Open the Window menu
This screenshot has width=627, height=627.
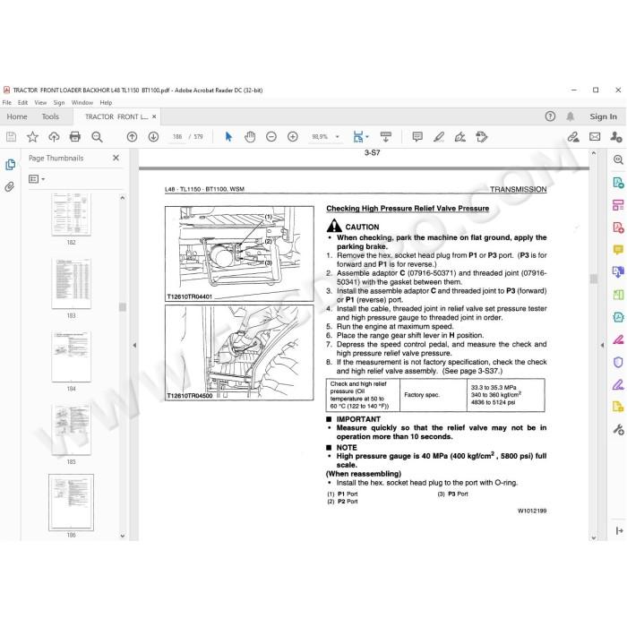pos(82,103)
